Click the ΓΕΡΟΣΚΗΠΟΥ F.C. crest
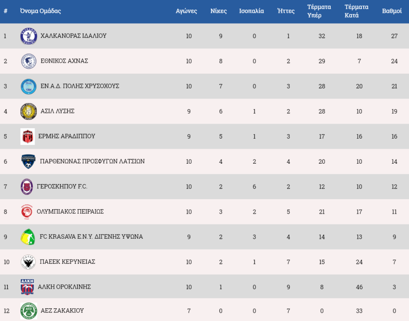The image size is (409, 321). pos(27,186)
